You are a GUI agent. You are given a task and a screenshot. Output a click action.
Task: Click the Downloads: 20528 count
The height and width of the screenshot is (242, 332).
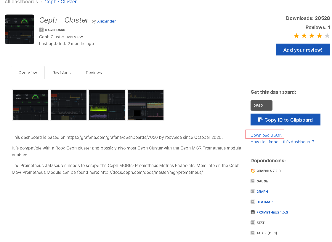[308, 18]
